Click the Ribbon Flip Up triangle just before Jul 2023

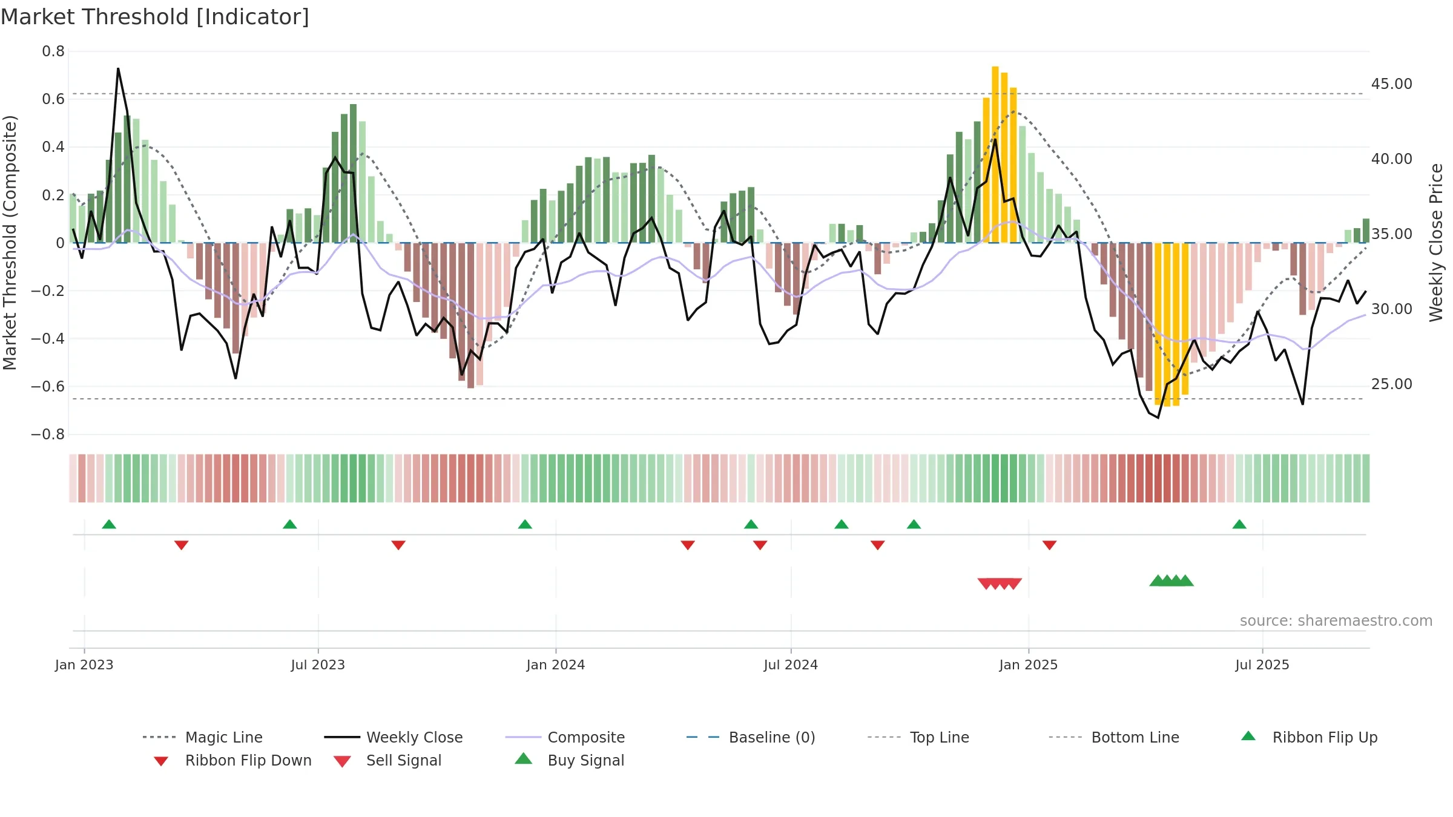point(290,524)
